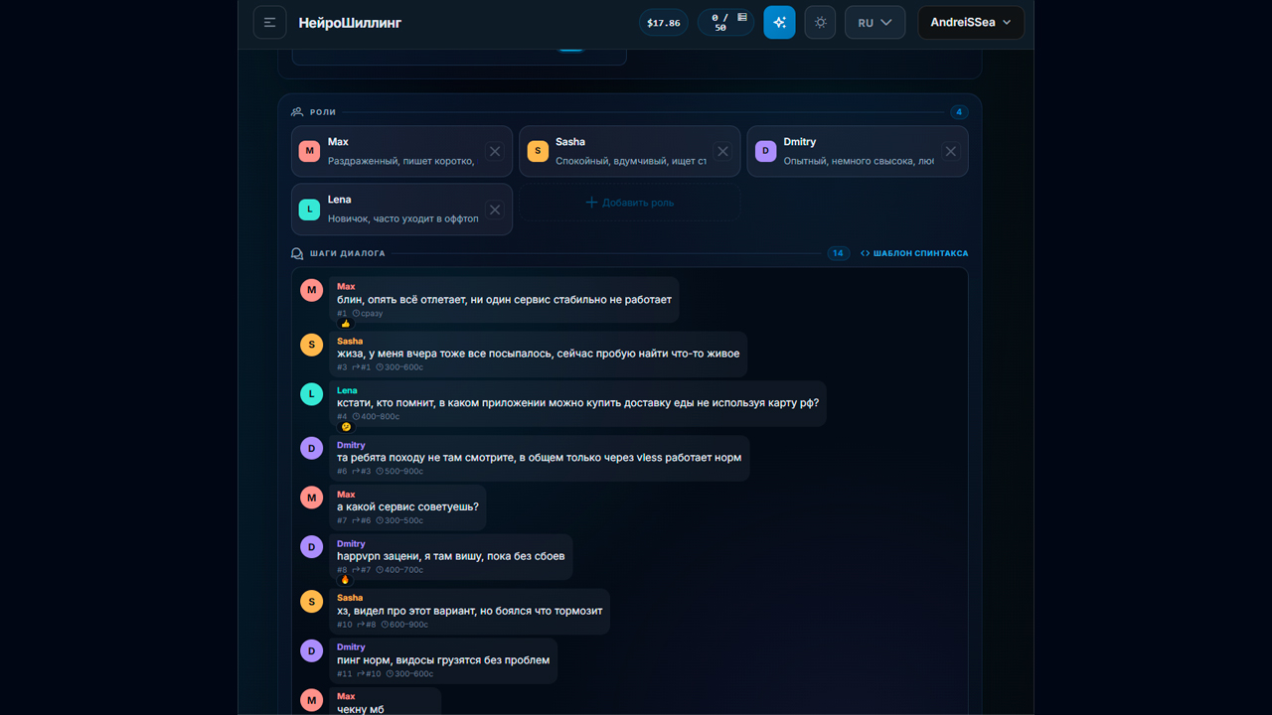
Task: Click Sasha's avatar next to the "жиза" message
Action: (x=312, y=345)
